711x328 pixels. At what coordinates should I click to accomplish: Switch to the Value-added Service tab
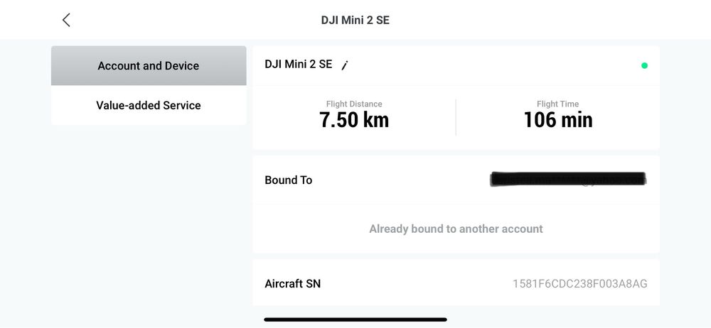point(149,105)
